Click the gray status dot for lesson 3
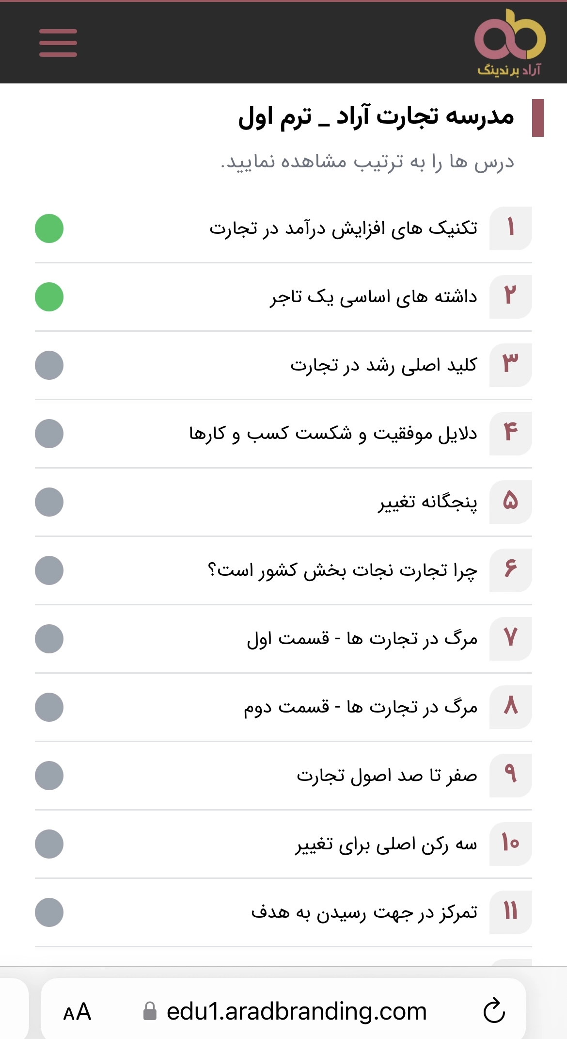Image resolution: width=567 pixels, height=1039 pixels. (49, 365)
